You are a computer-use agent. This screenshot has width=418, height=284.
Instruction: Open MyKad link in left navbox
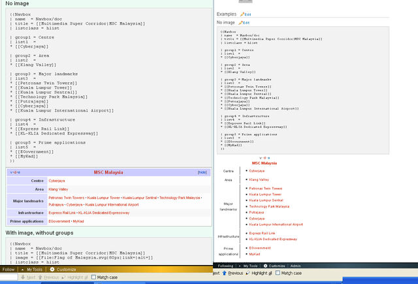pos(78,221)
